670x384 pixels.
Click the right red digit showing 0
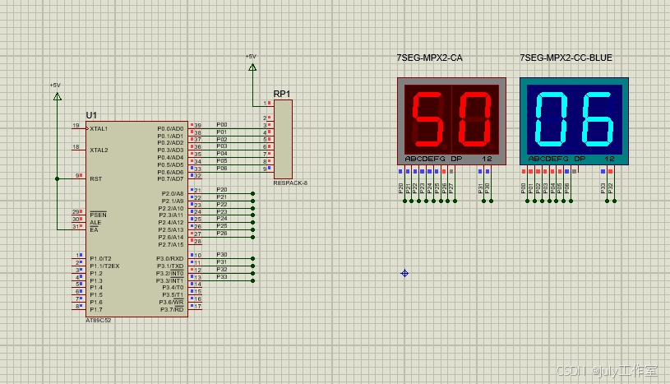474,119
